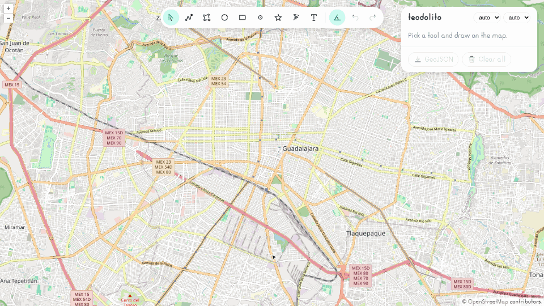The width and height of the screenshot is (544, 306).
Task: Click the lone MEX 15 road shield
Action: [12, 84]
